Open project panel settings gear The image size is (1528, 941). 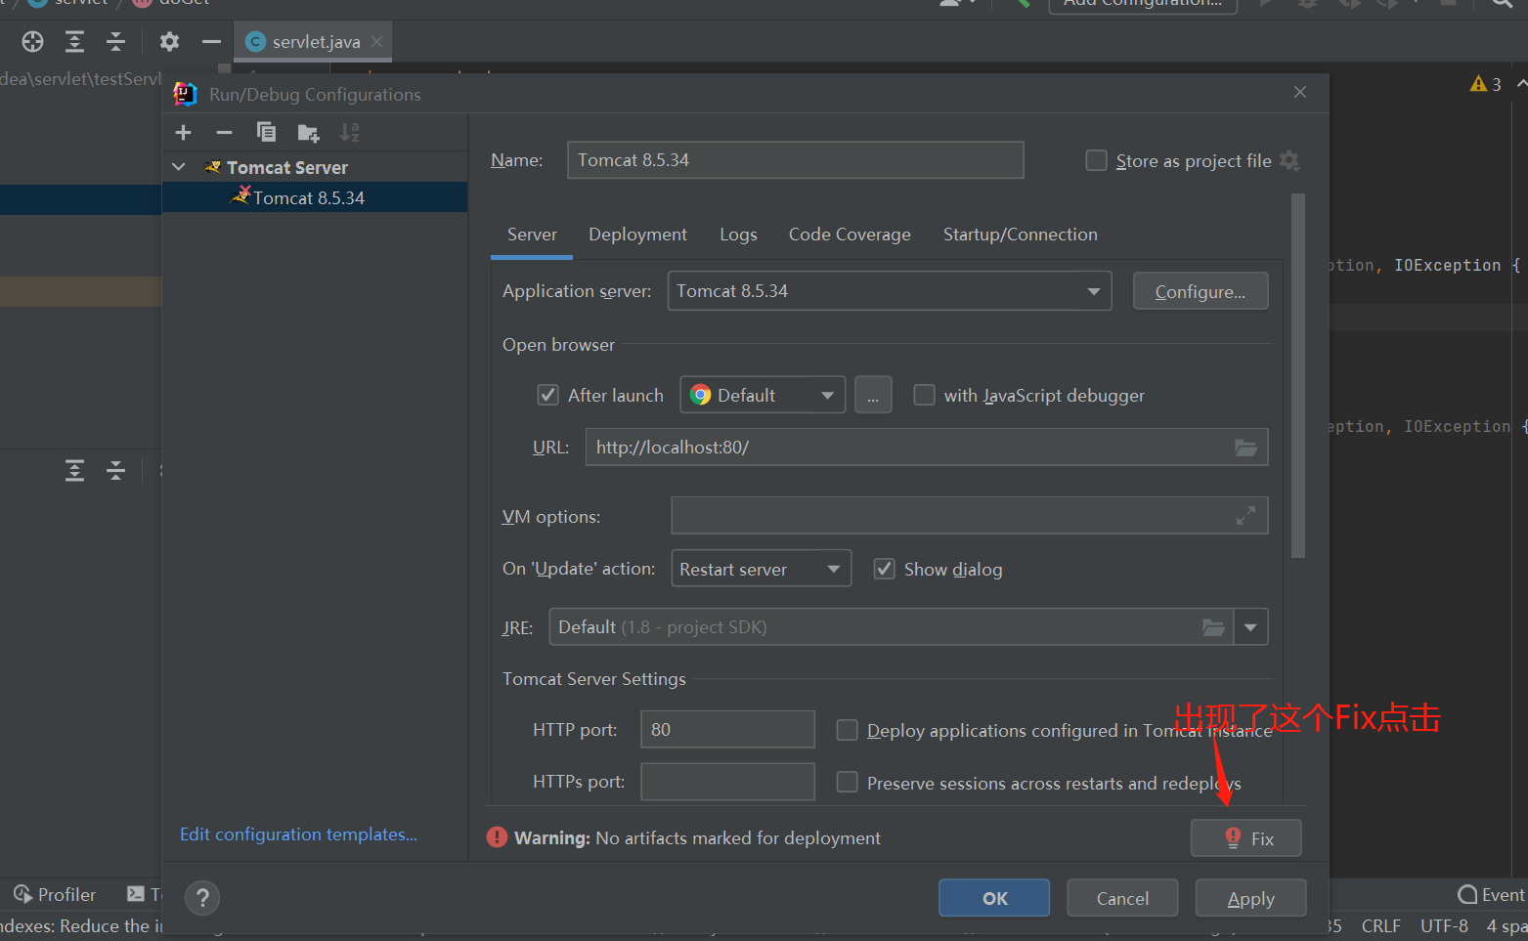(x=169, y=41)
